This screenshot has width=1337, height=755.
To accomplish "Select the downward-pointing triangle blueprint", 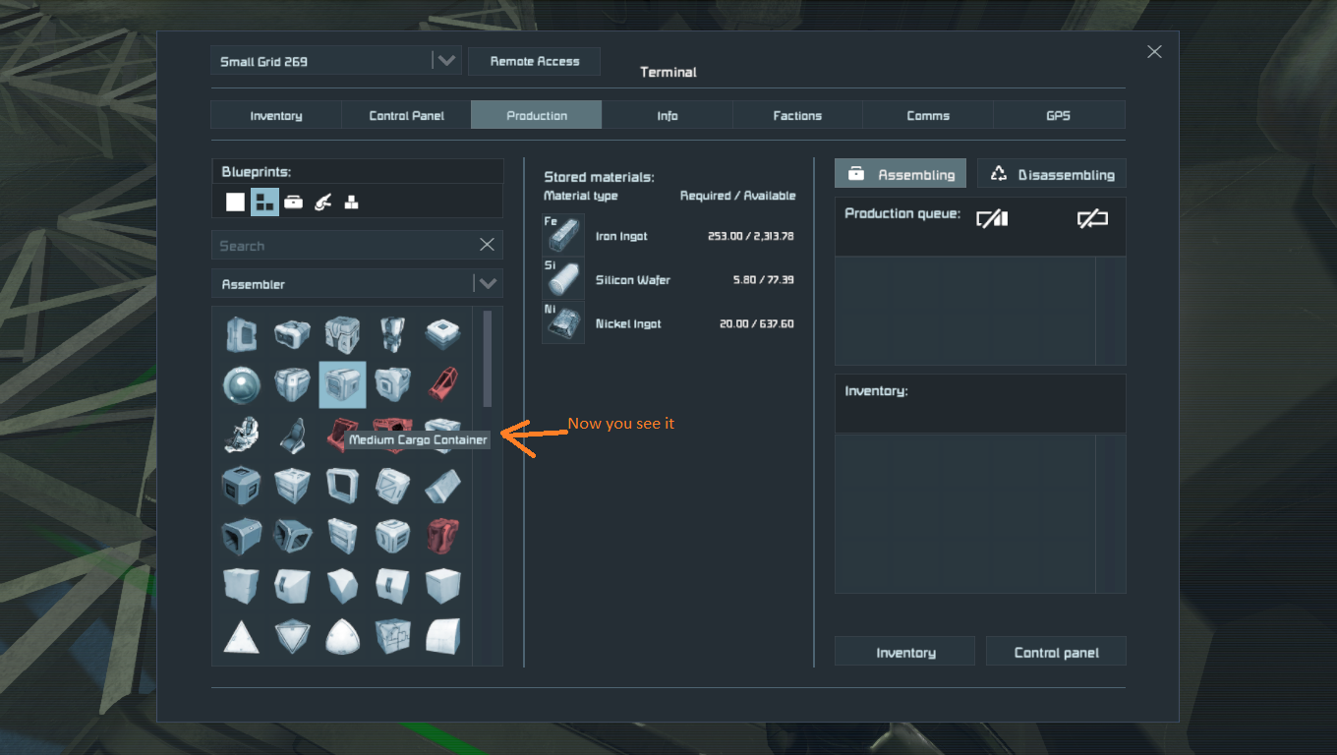I will tap(292, 636).
